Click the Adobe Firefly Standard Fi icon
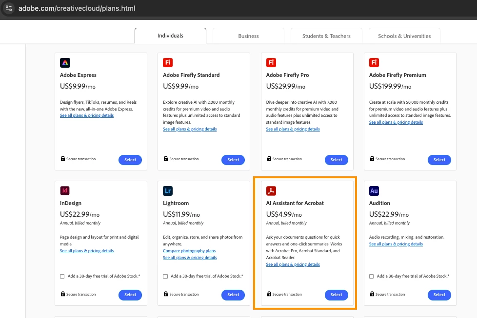This screenshot has height=318, width=477. point(168,62)
